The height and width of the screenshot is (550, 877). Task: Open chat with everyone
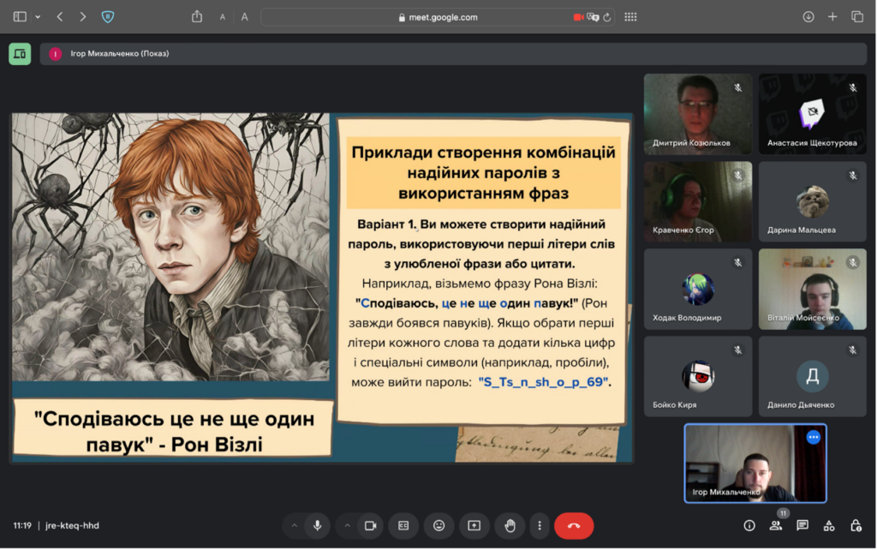[x=802, y=525]
